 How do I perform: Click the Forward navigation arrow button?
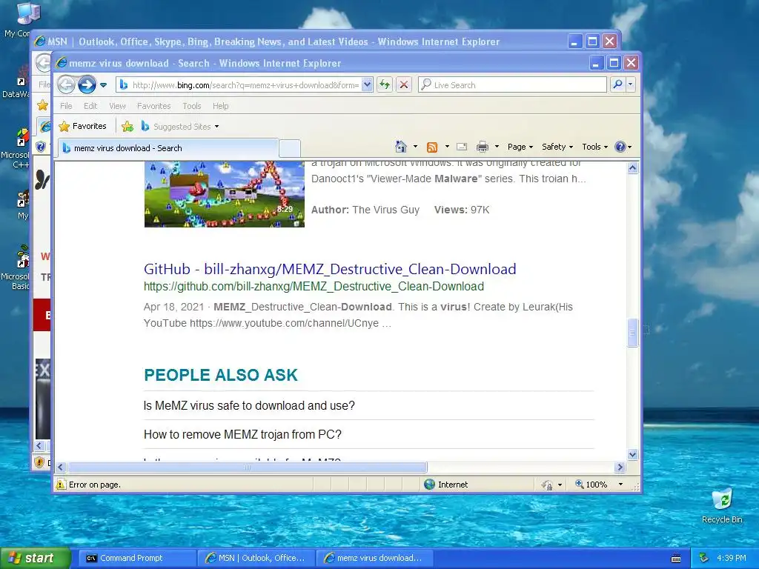pos(87,85)
